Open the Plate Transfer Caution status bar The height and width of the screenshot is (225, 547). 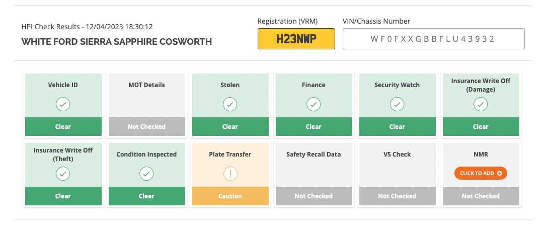click(x=230, y=196)
